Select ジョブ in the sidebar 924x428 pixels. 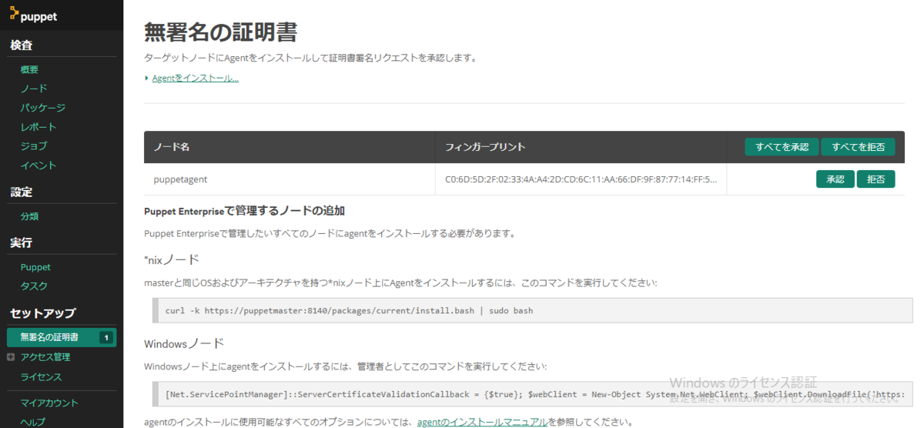(34, 146)
